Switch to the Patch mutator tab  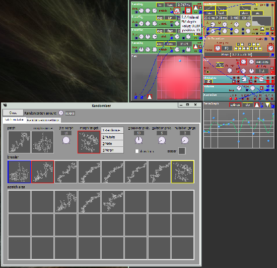coord(14,120)
